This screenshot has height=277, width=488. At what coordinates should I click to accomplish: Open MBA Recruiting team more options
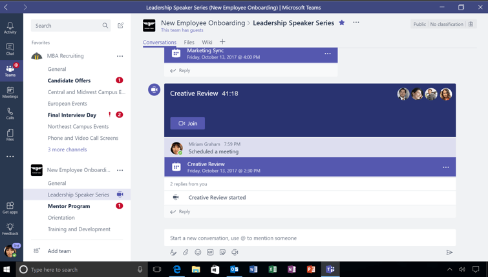[120, 56]
